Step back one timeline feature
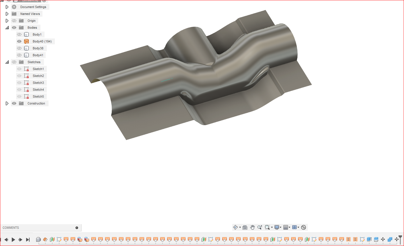Screen dimensions: 404x246 tap(6, 240)
